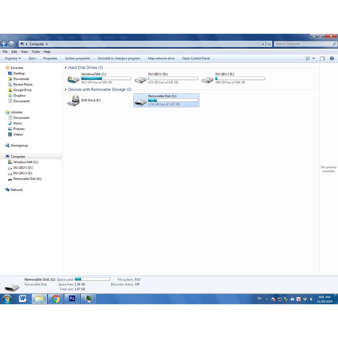Click the Back navigation arrow
Viewport: 338px width, 338px height.
coord(4,44)
